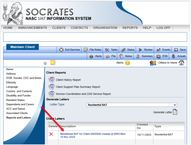This screenshot has height=145, width=191.
Task: Start Review with the play arrow button
Action: [145, 50]
